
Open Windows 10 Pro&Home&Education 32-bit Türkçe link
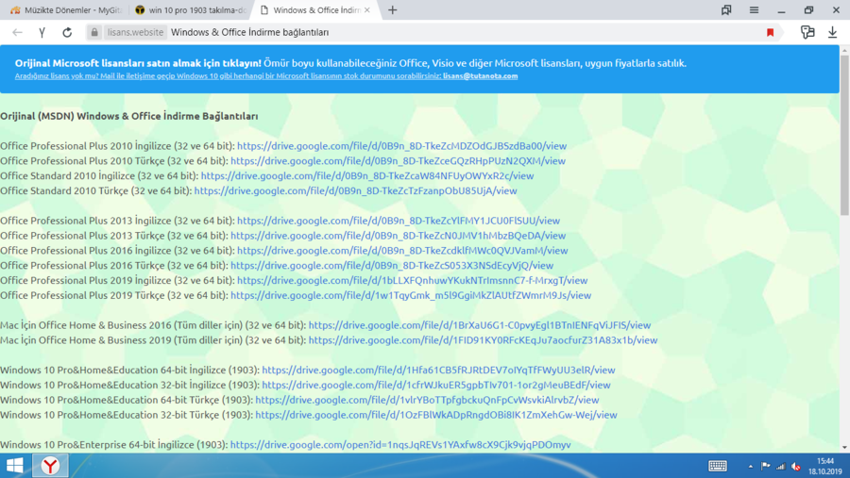(436, 415)
